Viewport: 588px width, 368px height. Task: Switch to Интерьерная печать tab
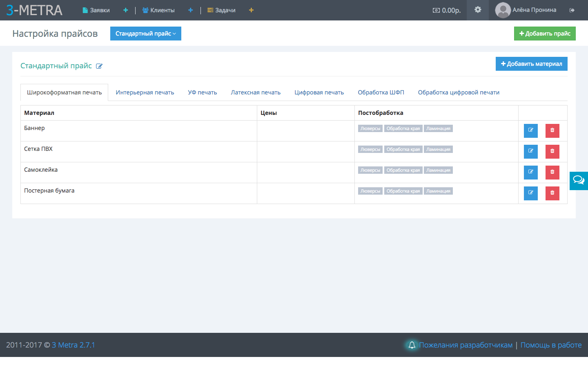tap(145, 92)
